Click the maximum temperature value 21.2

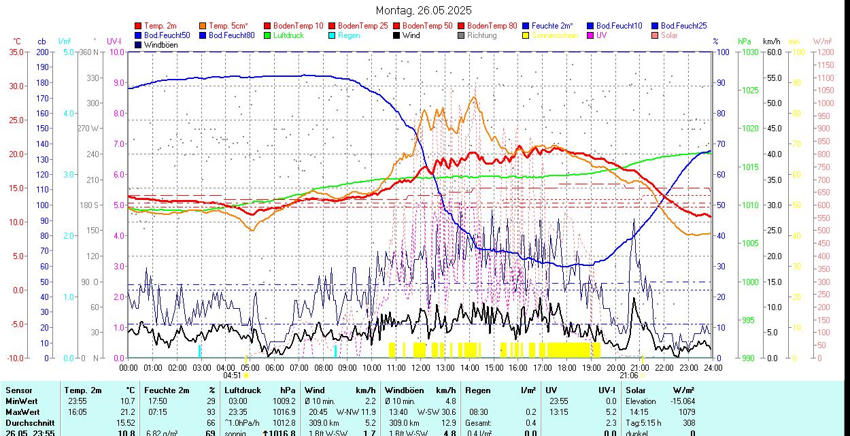pyautogui.click(x=126, y=412)
